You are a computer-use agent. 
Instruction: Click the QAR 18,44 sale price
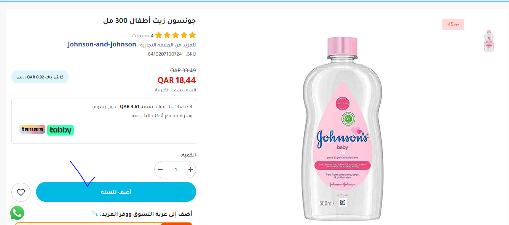pos(177,80)
